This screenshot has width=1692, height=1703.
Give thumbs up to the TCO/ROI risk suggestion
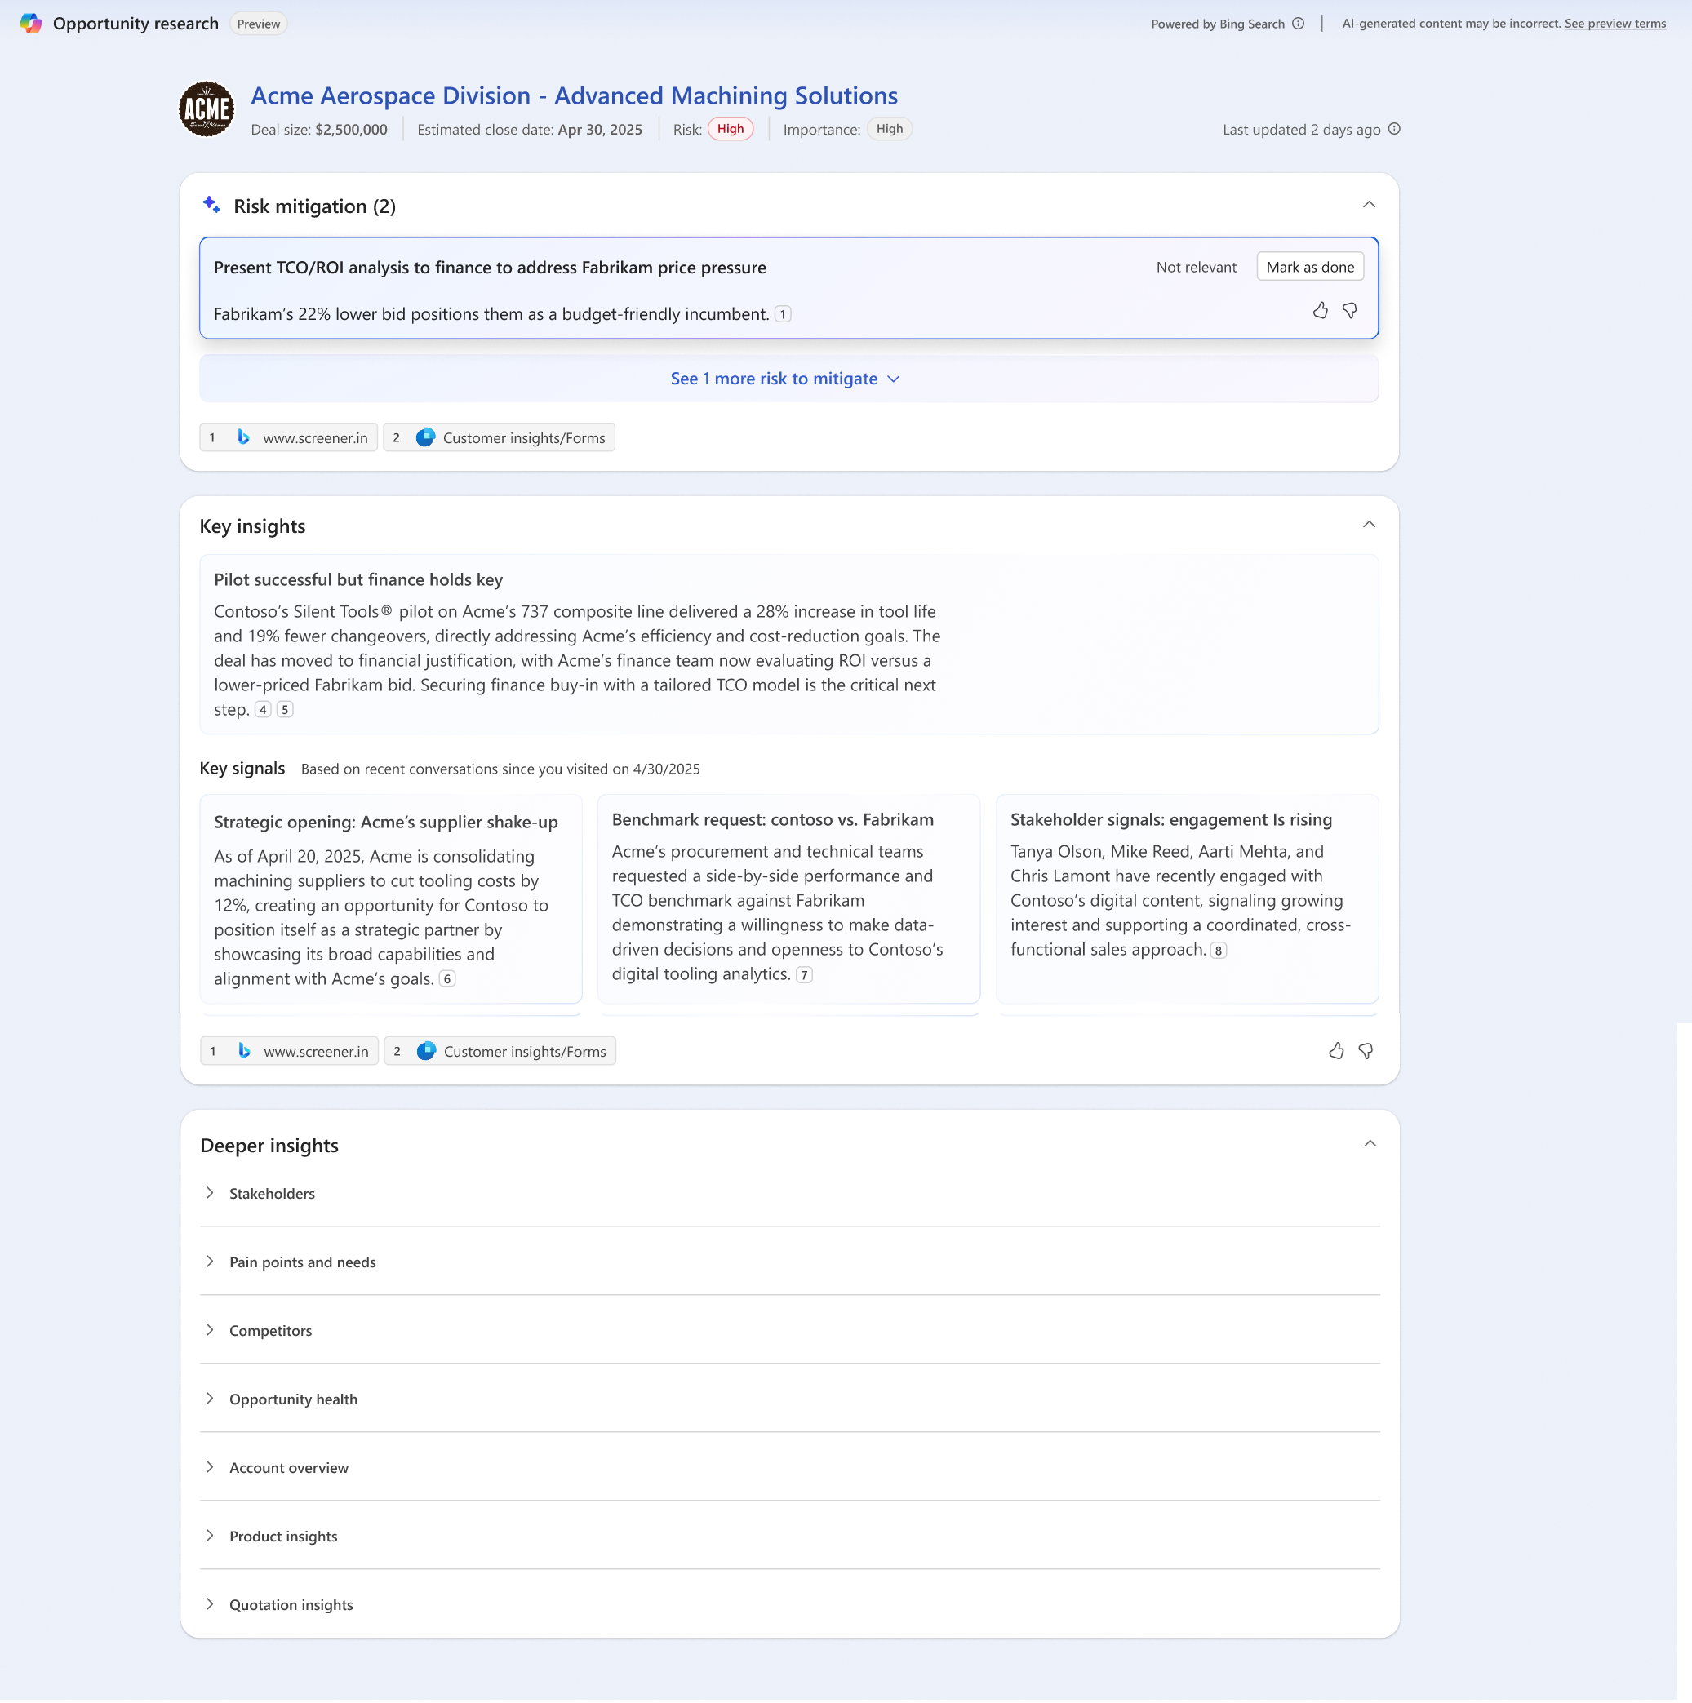[1321, 311]
